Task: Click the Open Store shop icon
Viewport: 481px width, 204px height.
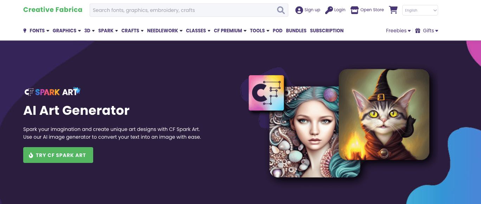Action: 354,10
